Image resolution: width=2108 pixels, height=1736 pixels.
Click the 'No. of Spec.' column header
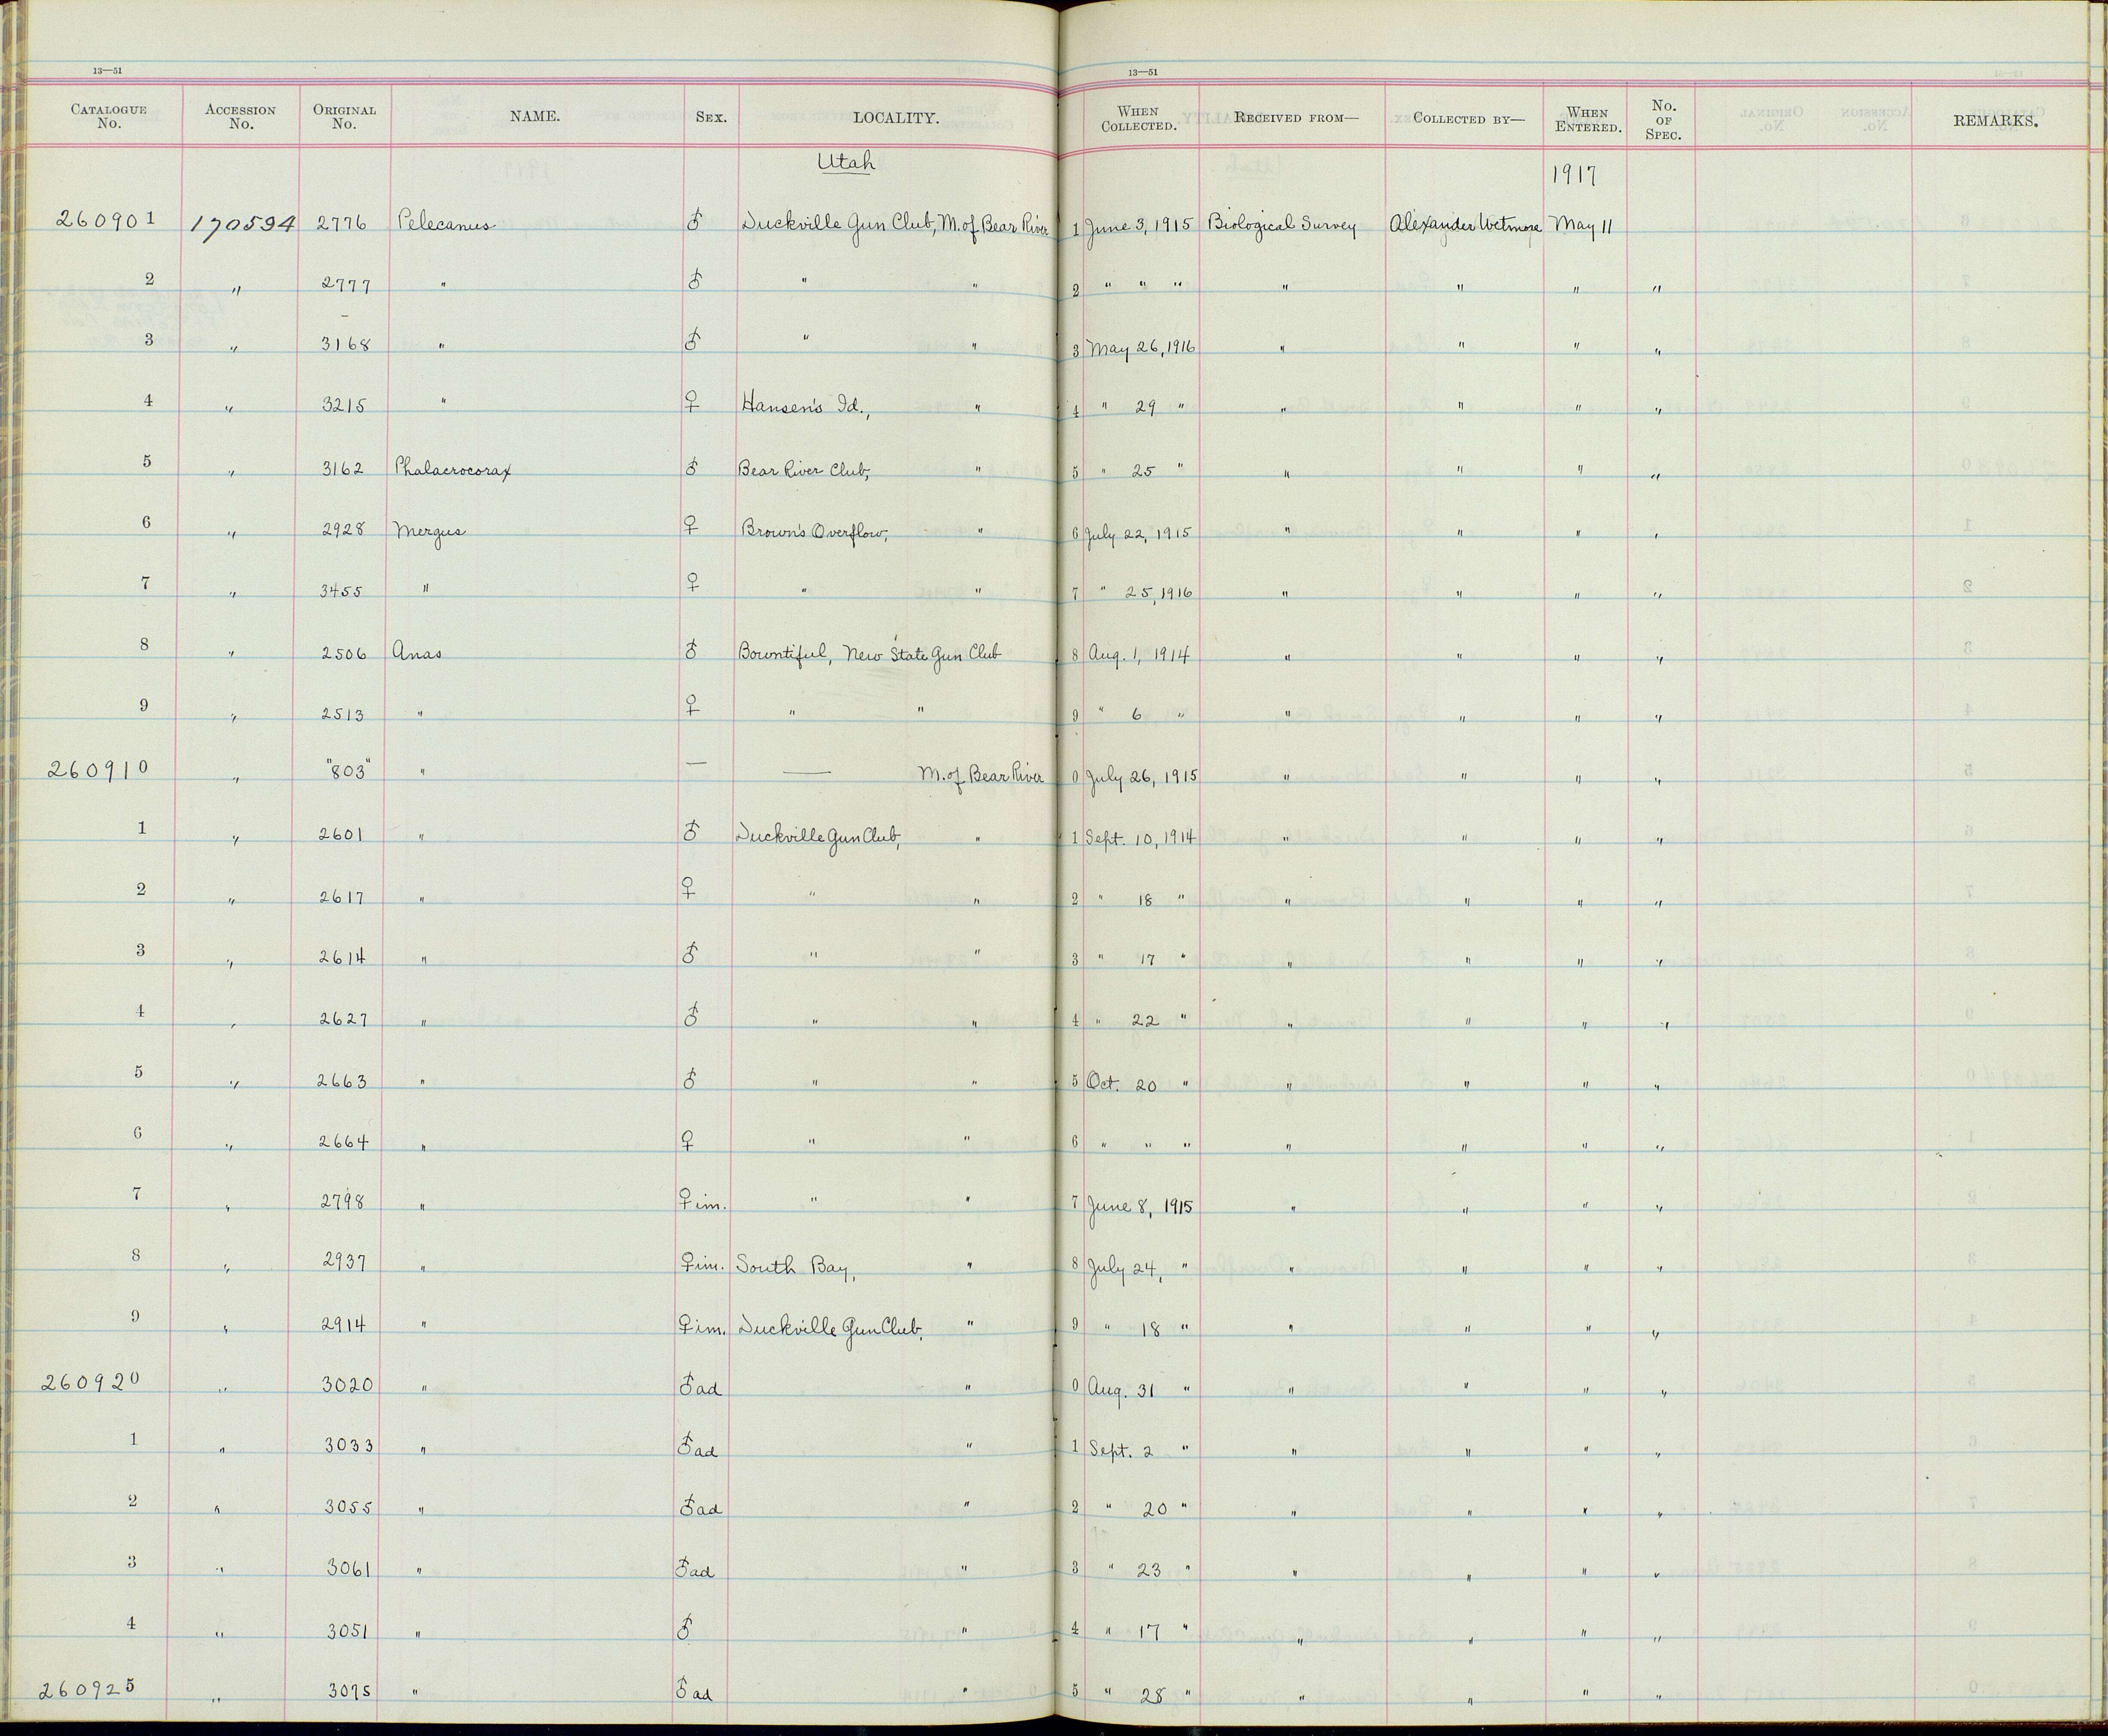[x=1663, y=119]
